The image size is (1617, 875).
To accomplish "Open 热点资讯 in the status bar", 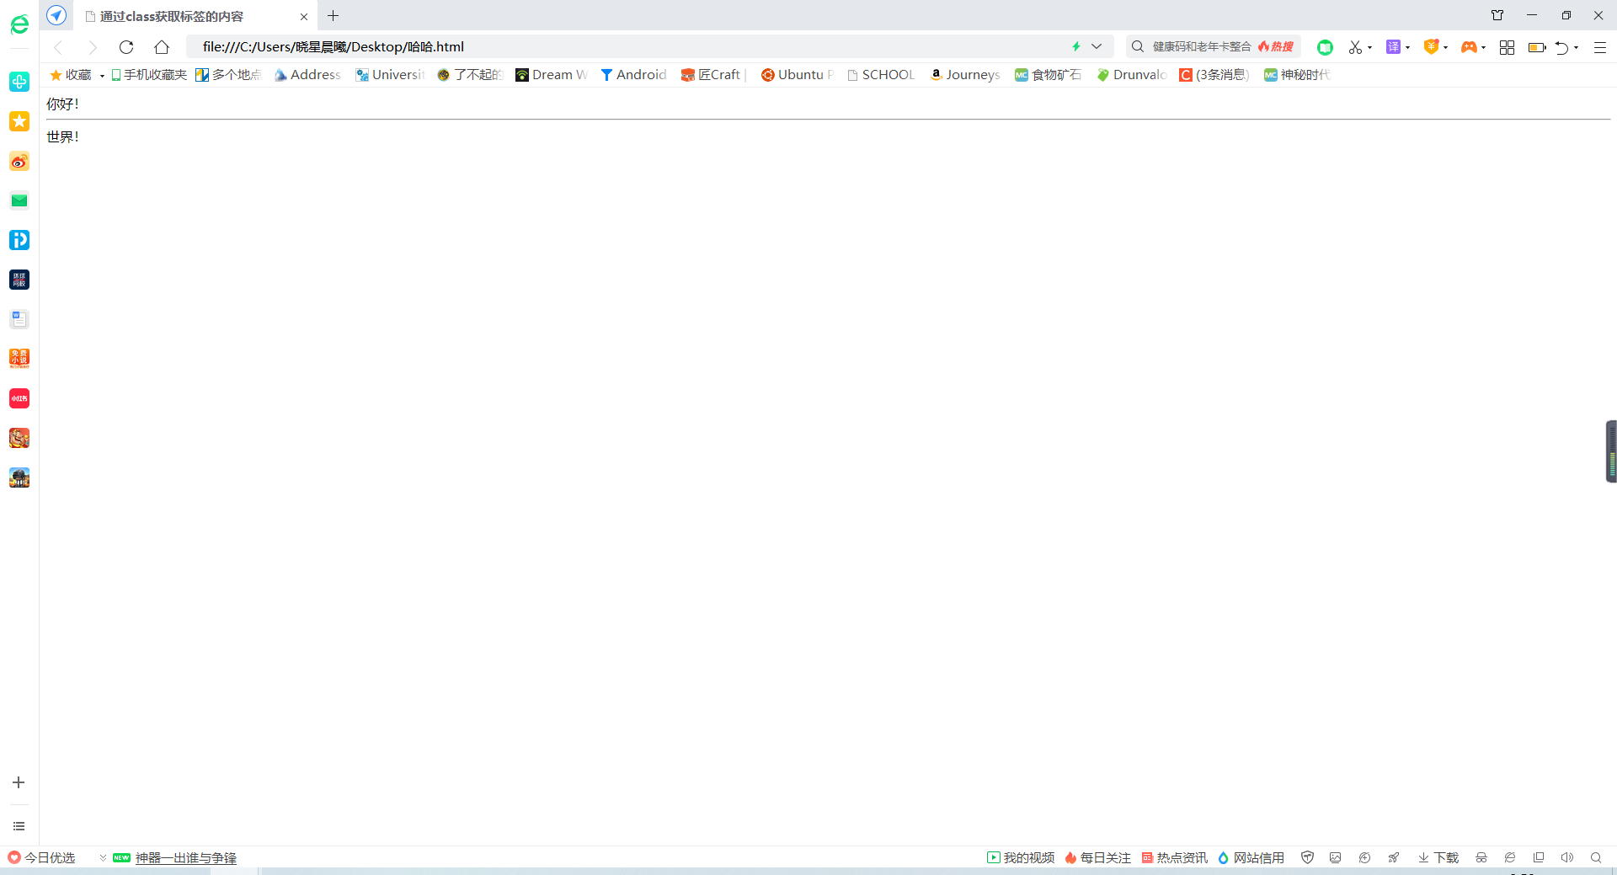I will click(x=1174, y=857).
